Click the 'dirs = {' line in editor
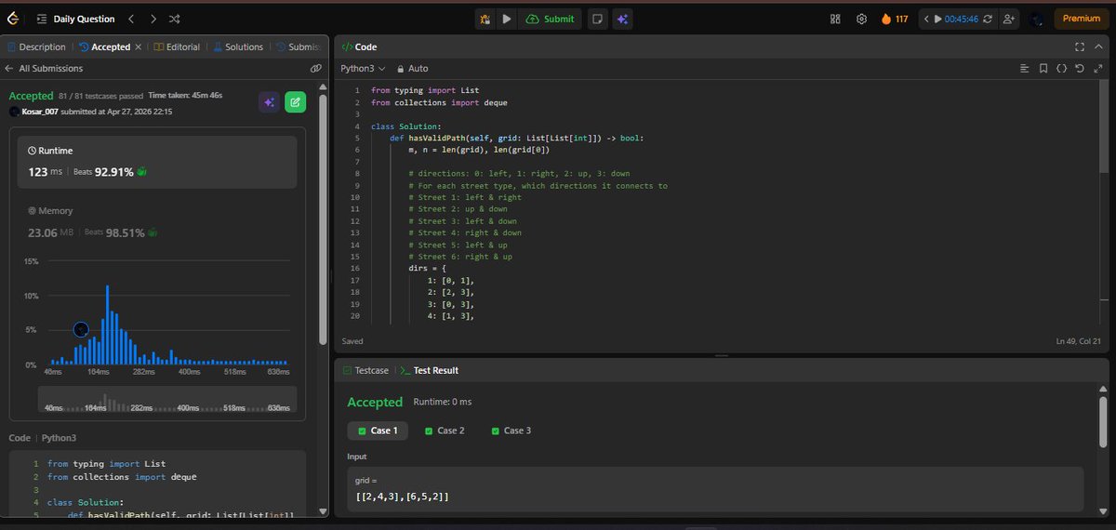The height and width of the screenshot is (530, 1116). click(x=429, y=268)
